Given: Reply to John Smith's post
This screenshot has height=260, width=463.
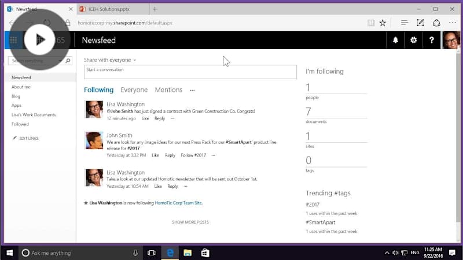Looking at the screenshot, I should [x=170, y=155].
